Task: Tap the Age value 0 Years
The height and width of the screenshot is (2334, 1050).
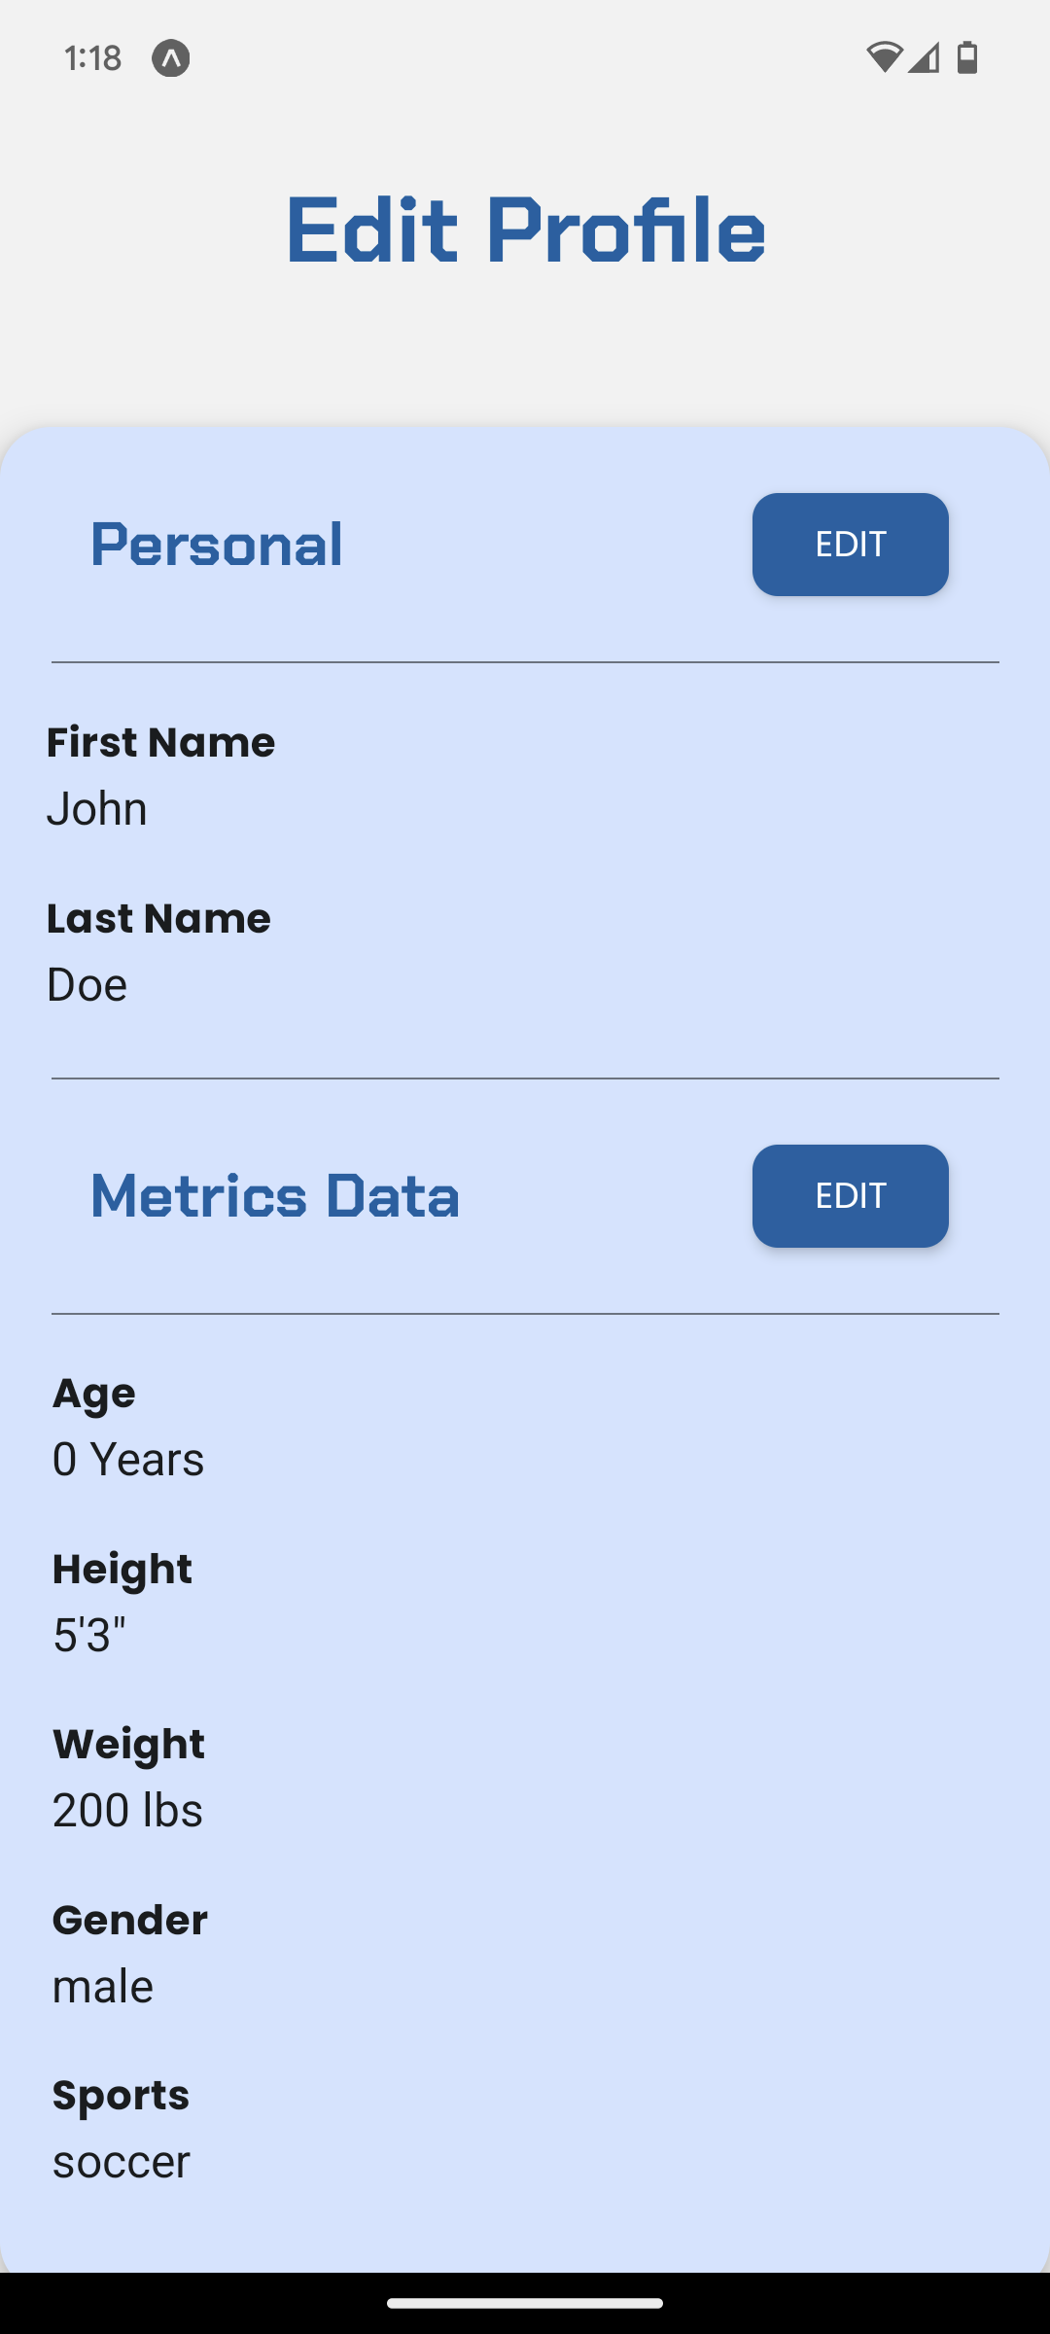Action: click(128, 1460)
